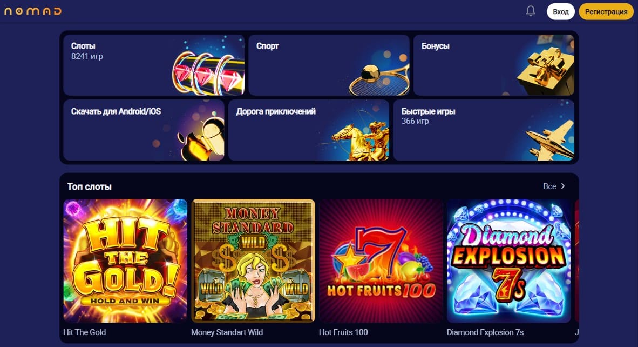Click the Nomad logo
638x347 pixels.
coord(33,11)
